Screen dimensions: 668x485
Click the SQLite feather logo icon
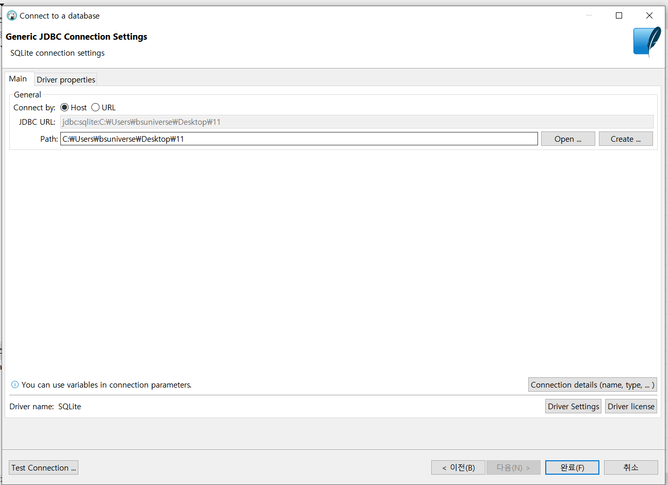tap(647, 42)
